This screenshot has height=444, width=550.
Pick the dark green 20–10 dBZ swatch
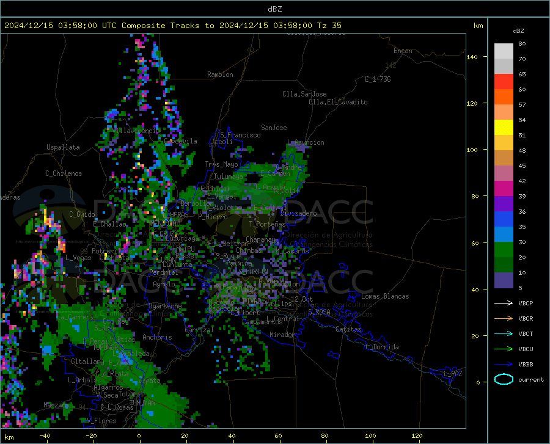[504, 265]
